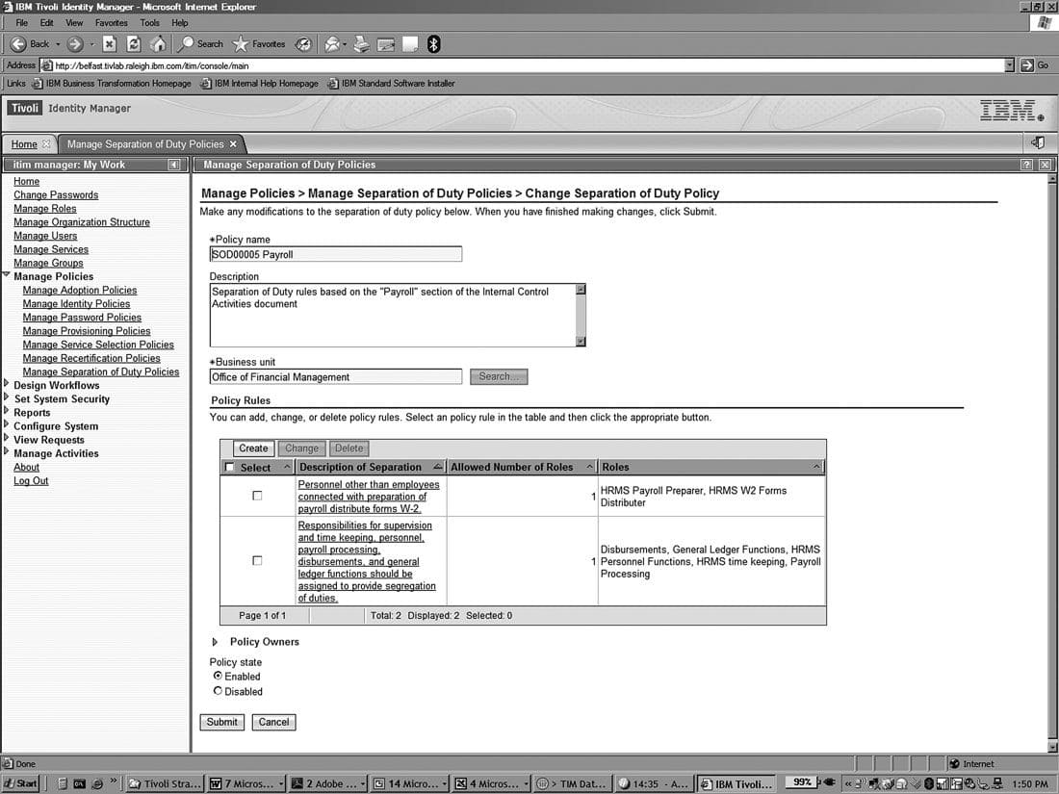
Task: Select the HRMS Payroll Preparer rule checkbox
Action: tap(257, 496)
